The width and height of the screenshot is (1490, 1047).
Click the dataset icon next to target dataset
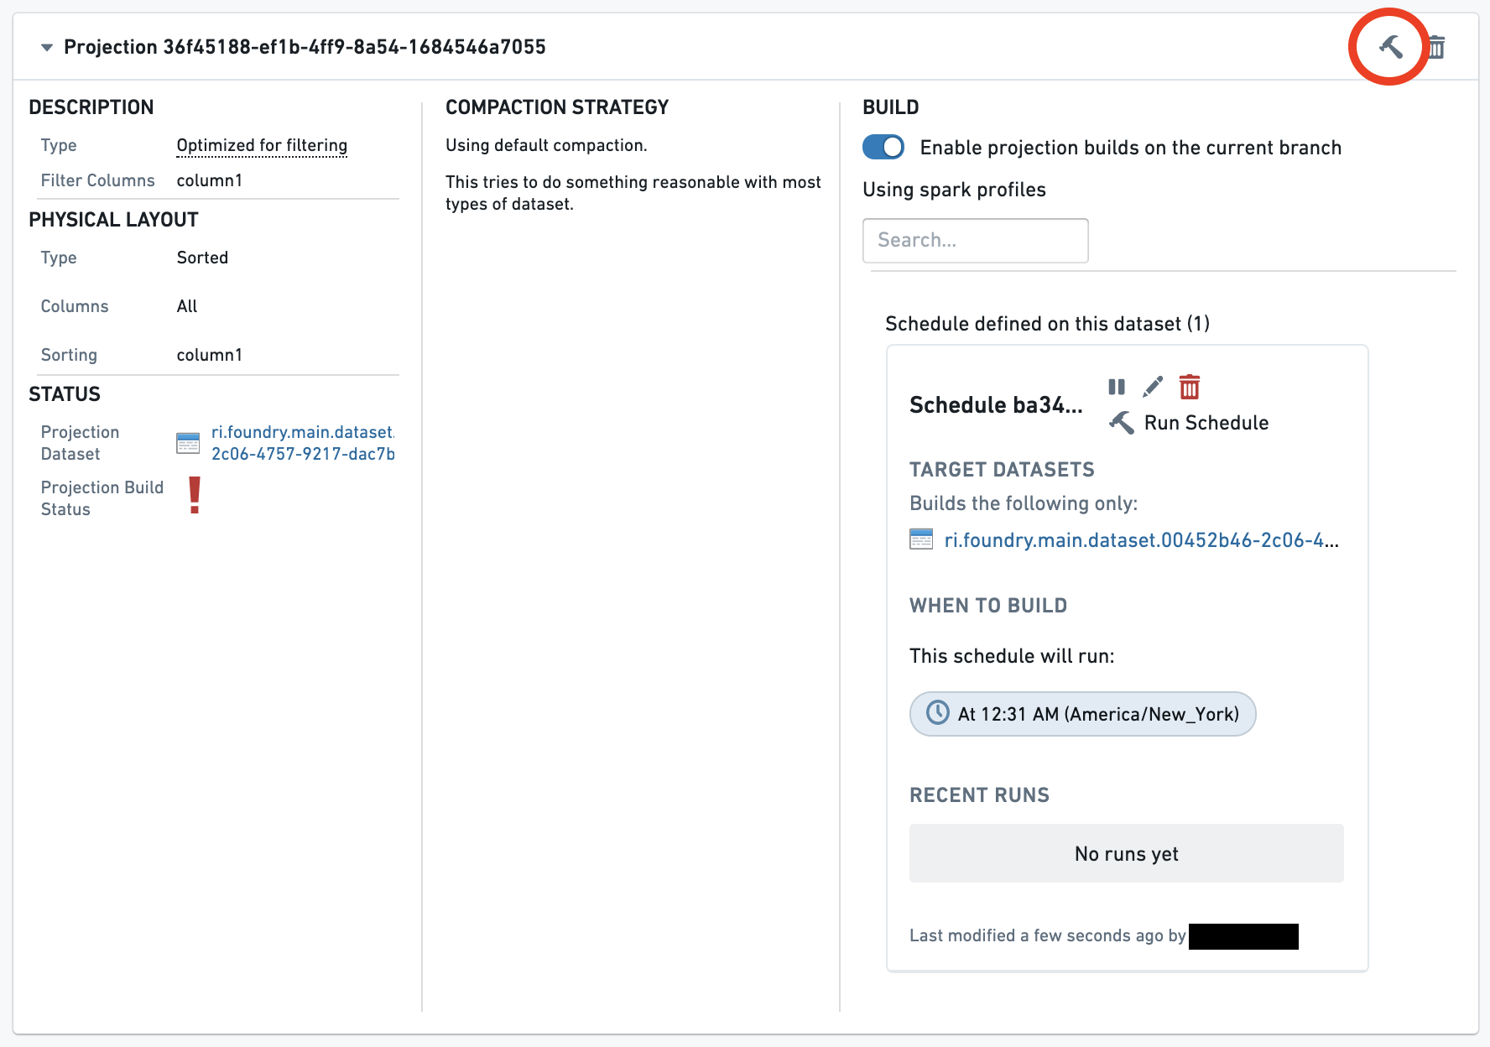(x=921, y=539)
